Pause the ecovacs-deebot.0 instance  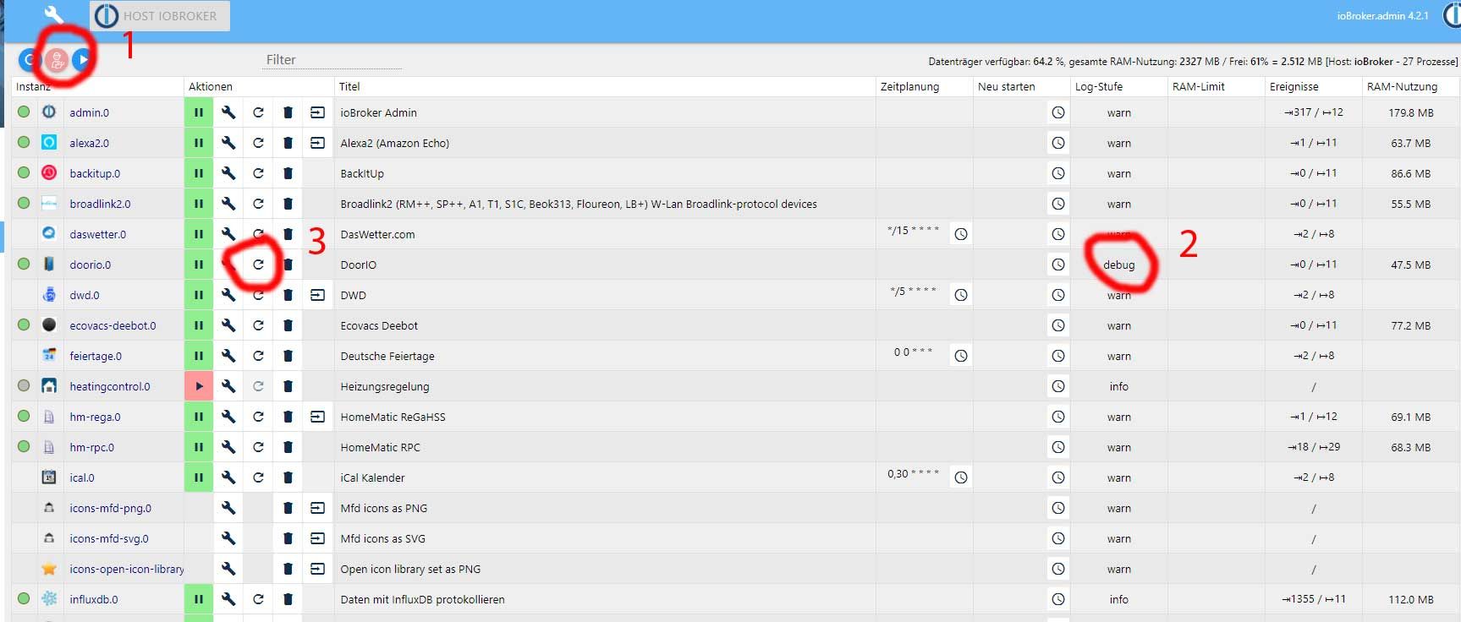199,325
